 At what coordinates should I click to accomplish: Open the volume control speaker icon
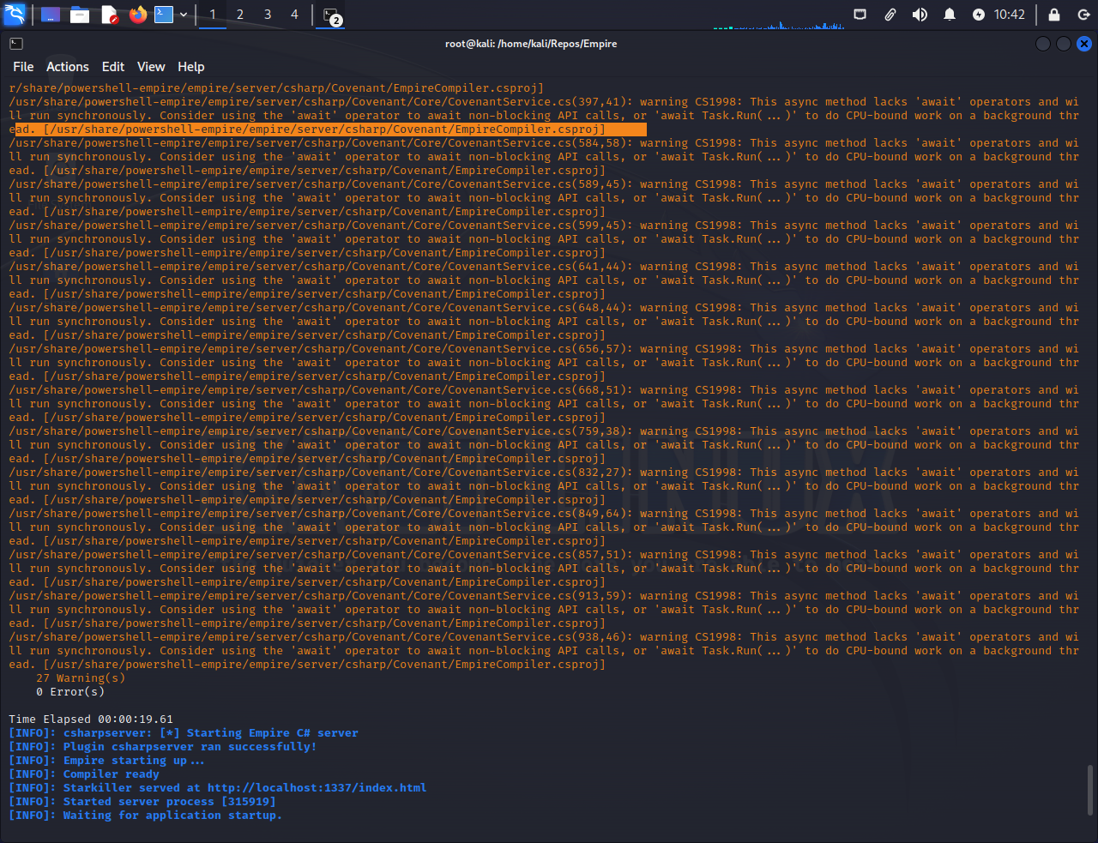pyautogui.click(x=920, y=15)
